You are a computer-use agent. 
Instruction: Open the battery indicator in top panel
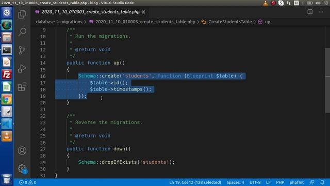pyautogui.click(x=309, y=3)
